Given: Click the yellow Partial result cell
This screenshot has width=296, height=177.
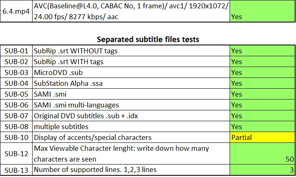Looking at the screenshot, I should pos(263,137).
